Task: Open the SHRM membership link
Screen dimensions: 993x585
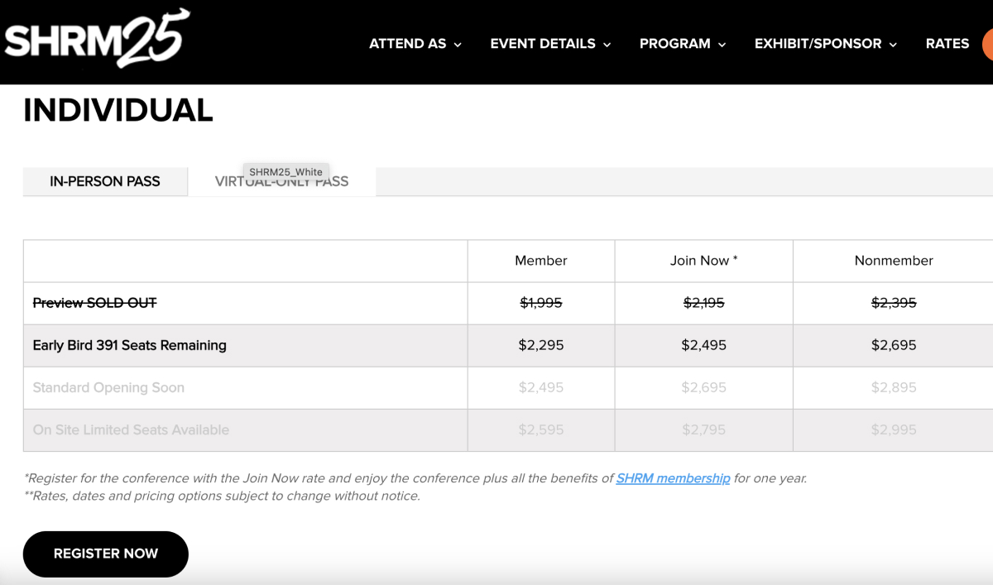Action: click(673, 478)
